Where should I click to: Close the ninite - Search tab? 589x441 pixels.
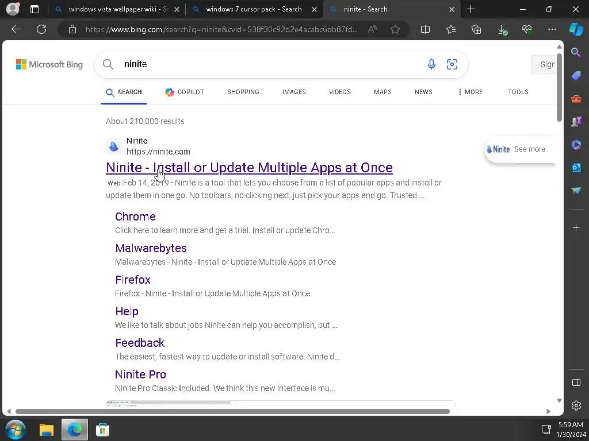[452, 9]
